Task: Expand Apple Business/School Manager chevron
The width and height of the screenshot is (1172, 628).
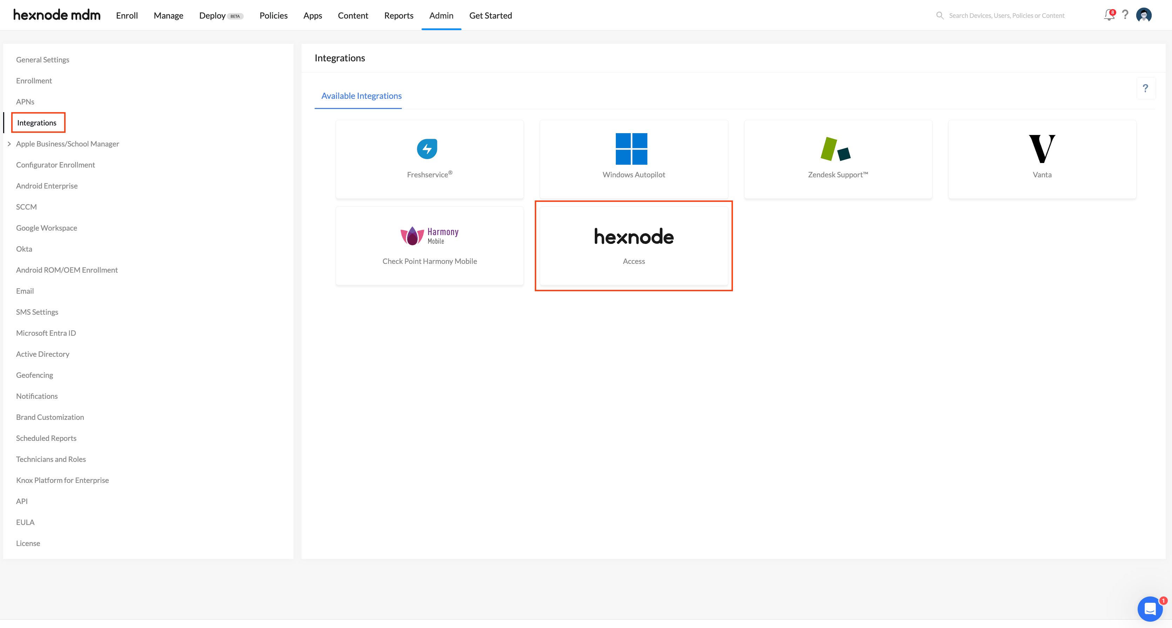Action: click(9, 144)
